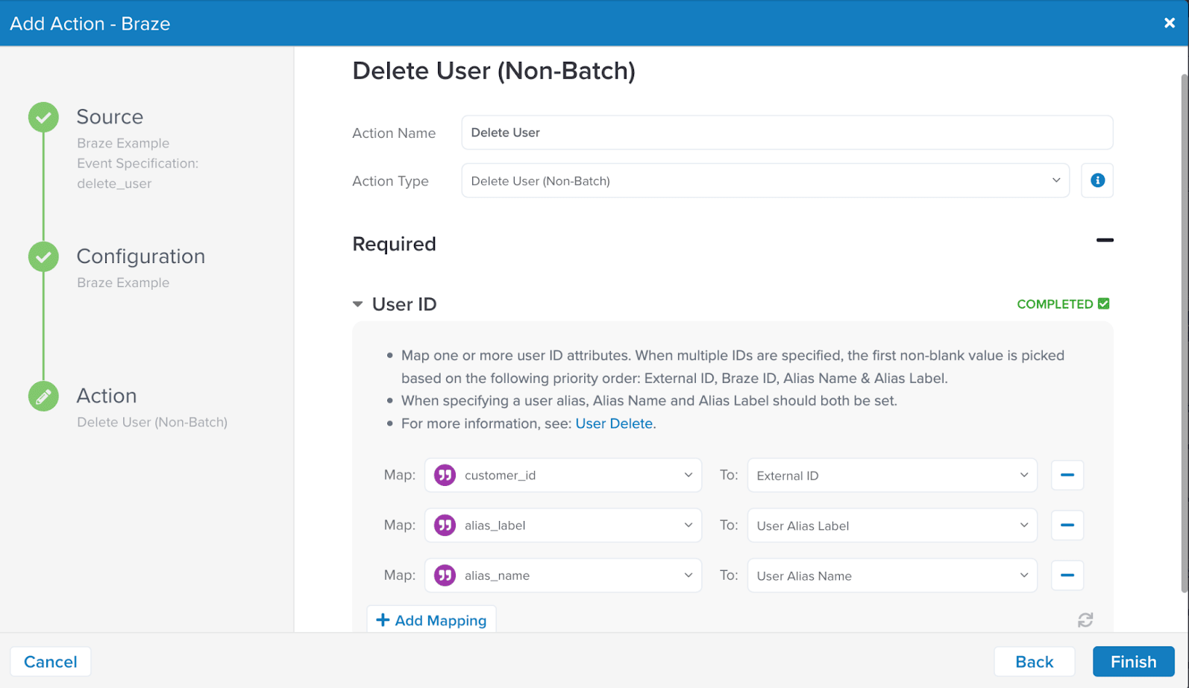Collapse the User ID section triangle
The height and width of the screenshot is (688, 1189).
click(x=358, y=304)
